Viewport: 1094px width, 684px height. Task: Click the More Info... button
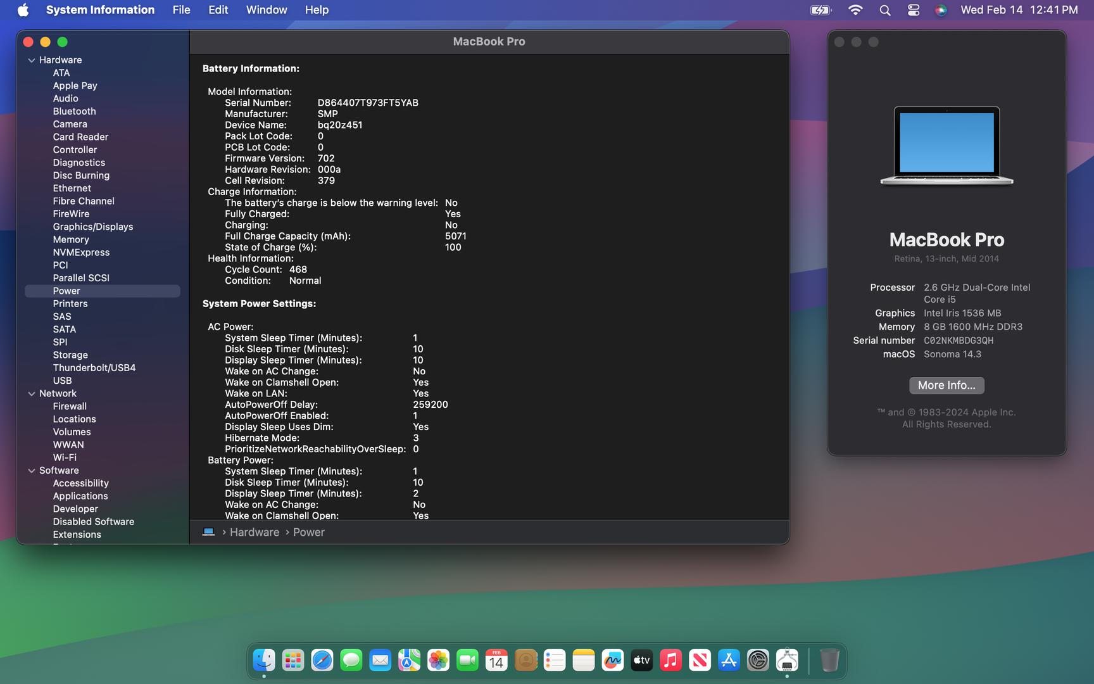coord(946,385)
